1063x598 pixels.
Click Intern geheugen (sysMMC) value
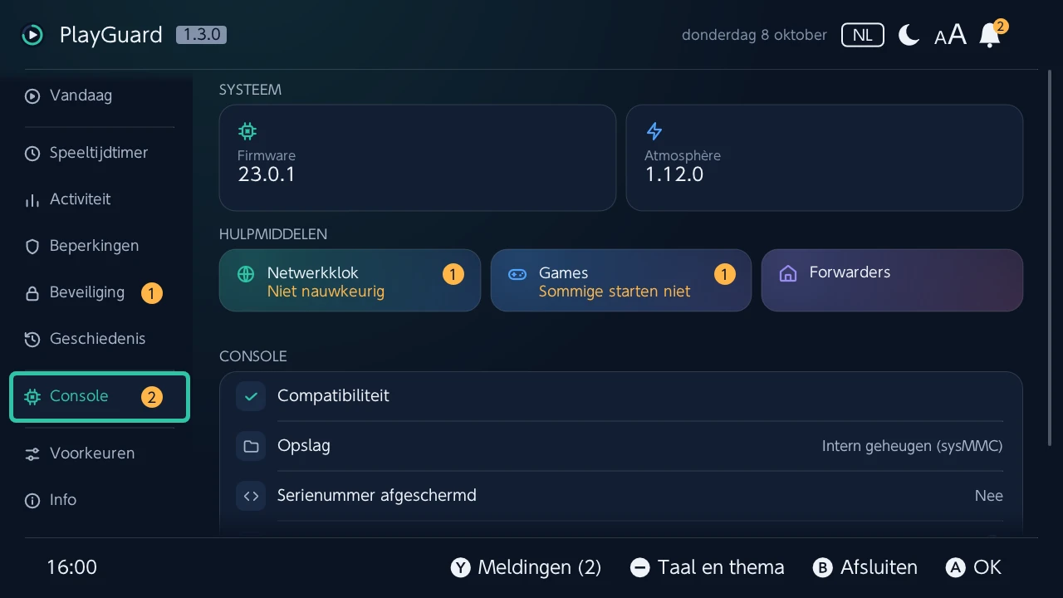[913, 446]
